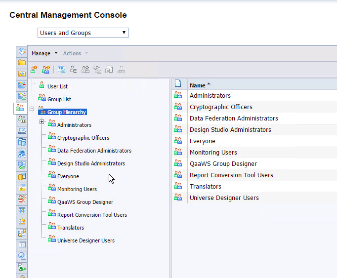Select Universe Designer Users row in list

pos(254,198)
